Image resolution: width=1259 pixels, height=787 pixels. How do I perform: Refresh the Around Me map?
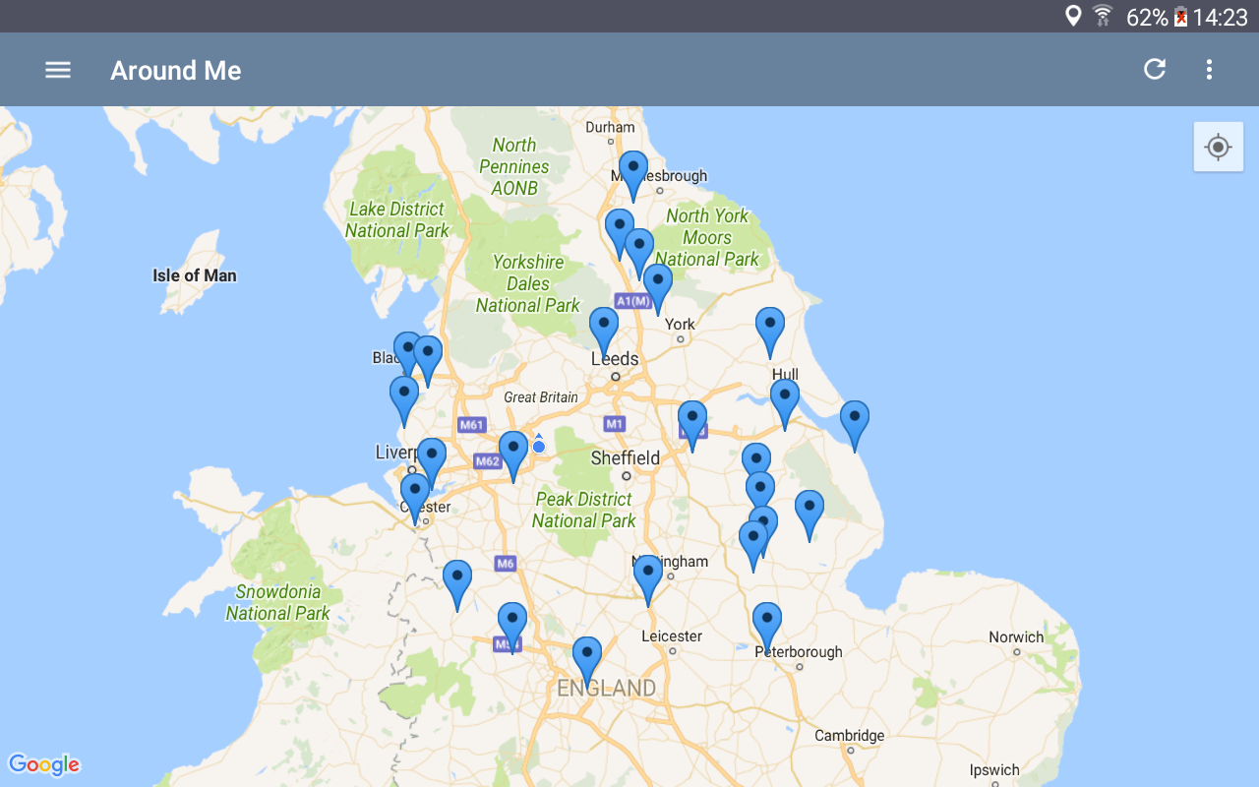click(x=1155, y=69)
